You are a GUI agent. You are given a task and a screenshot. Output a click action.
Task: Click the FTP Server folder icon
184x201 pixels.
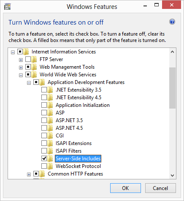point(34,59)
